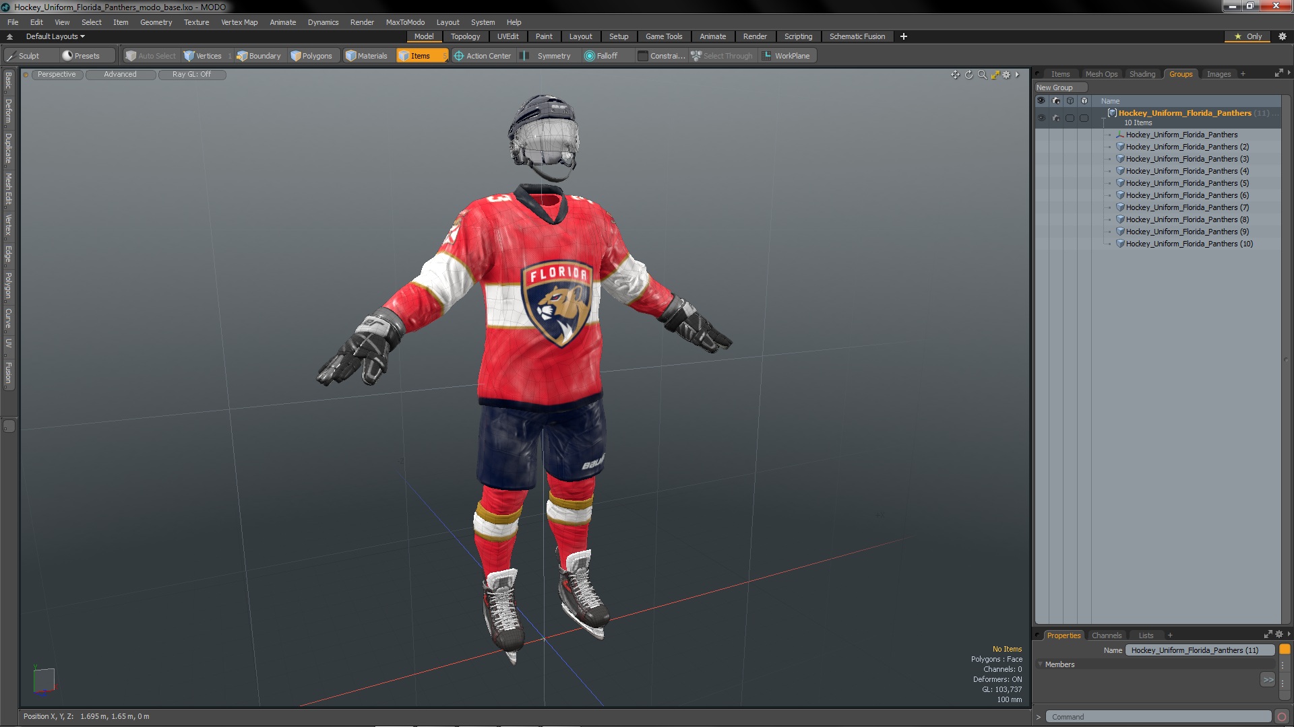Open the Geometry menu
The image size is (1294, 727).
[x=156, y=22]
